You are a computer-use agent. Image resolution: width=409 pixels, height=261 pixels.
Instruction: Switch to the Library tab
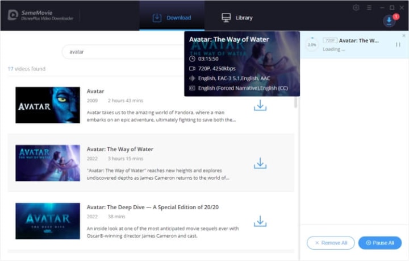pos(237,18)
